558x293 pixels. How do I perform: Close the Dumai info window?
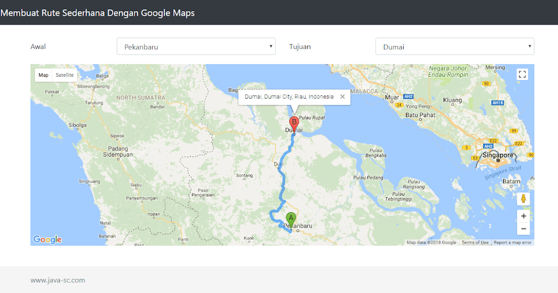click(343, 97)
